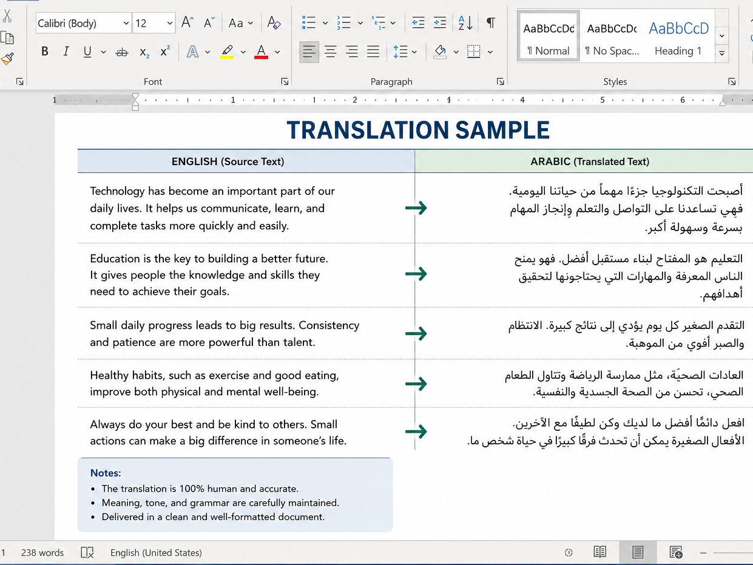The width and height of the screenshot is (753, 565).
Task: Click the Bullets list icon
Action: point(309,23)
